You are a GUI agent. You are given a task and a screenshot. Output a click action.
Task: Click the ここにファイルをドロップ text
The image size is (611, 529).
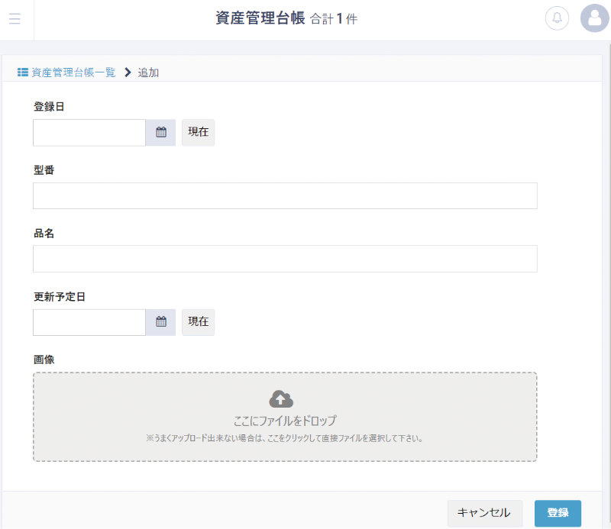(x=285, y=421)
